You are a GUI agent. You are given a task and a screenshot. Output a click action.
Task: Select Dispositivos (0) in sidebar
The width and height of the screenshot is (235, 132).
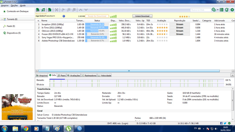point(14,33)
